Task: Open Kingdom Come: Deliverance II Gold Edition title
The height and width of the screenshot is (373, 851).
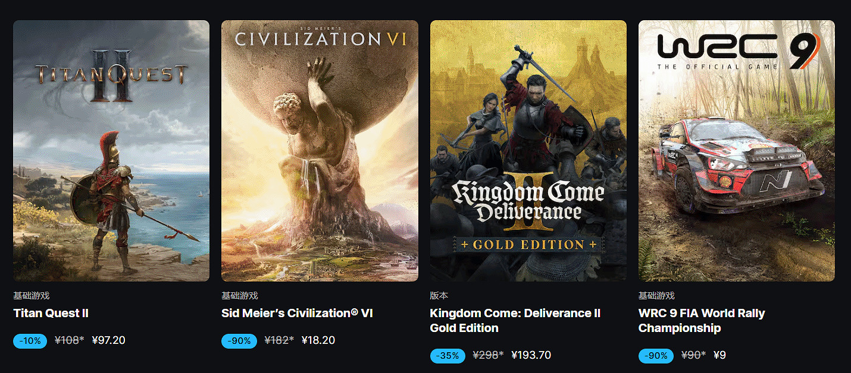Action: (515, 320)
